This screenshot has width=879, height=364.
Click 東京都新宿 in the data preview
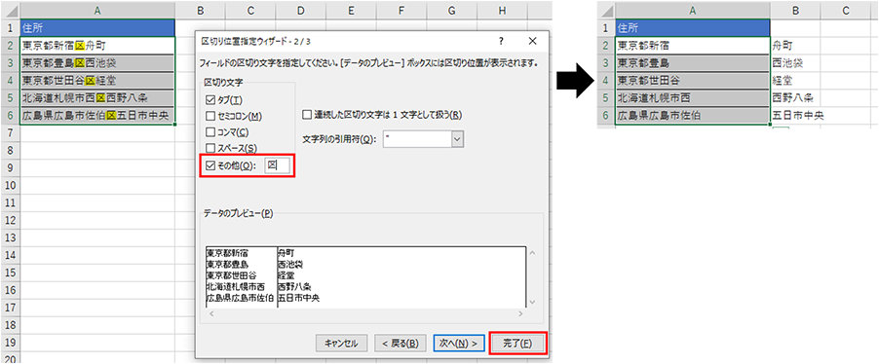[x=227, y=254]
